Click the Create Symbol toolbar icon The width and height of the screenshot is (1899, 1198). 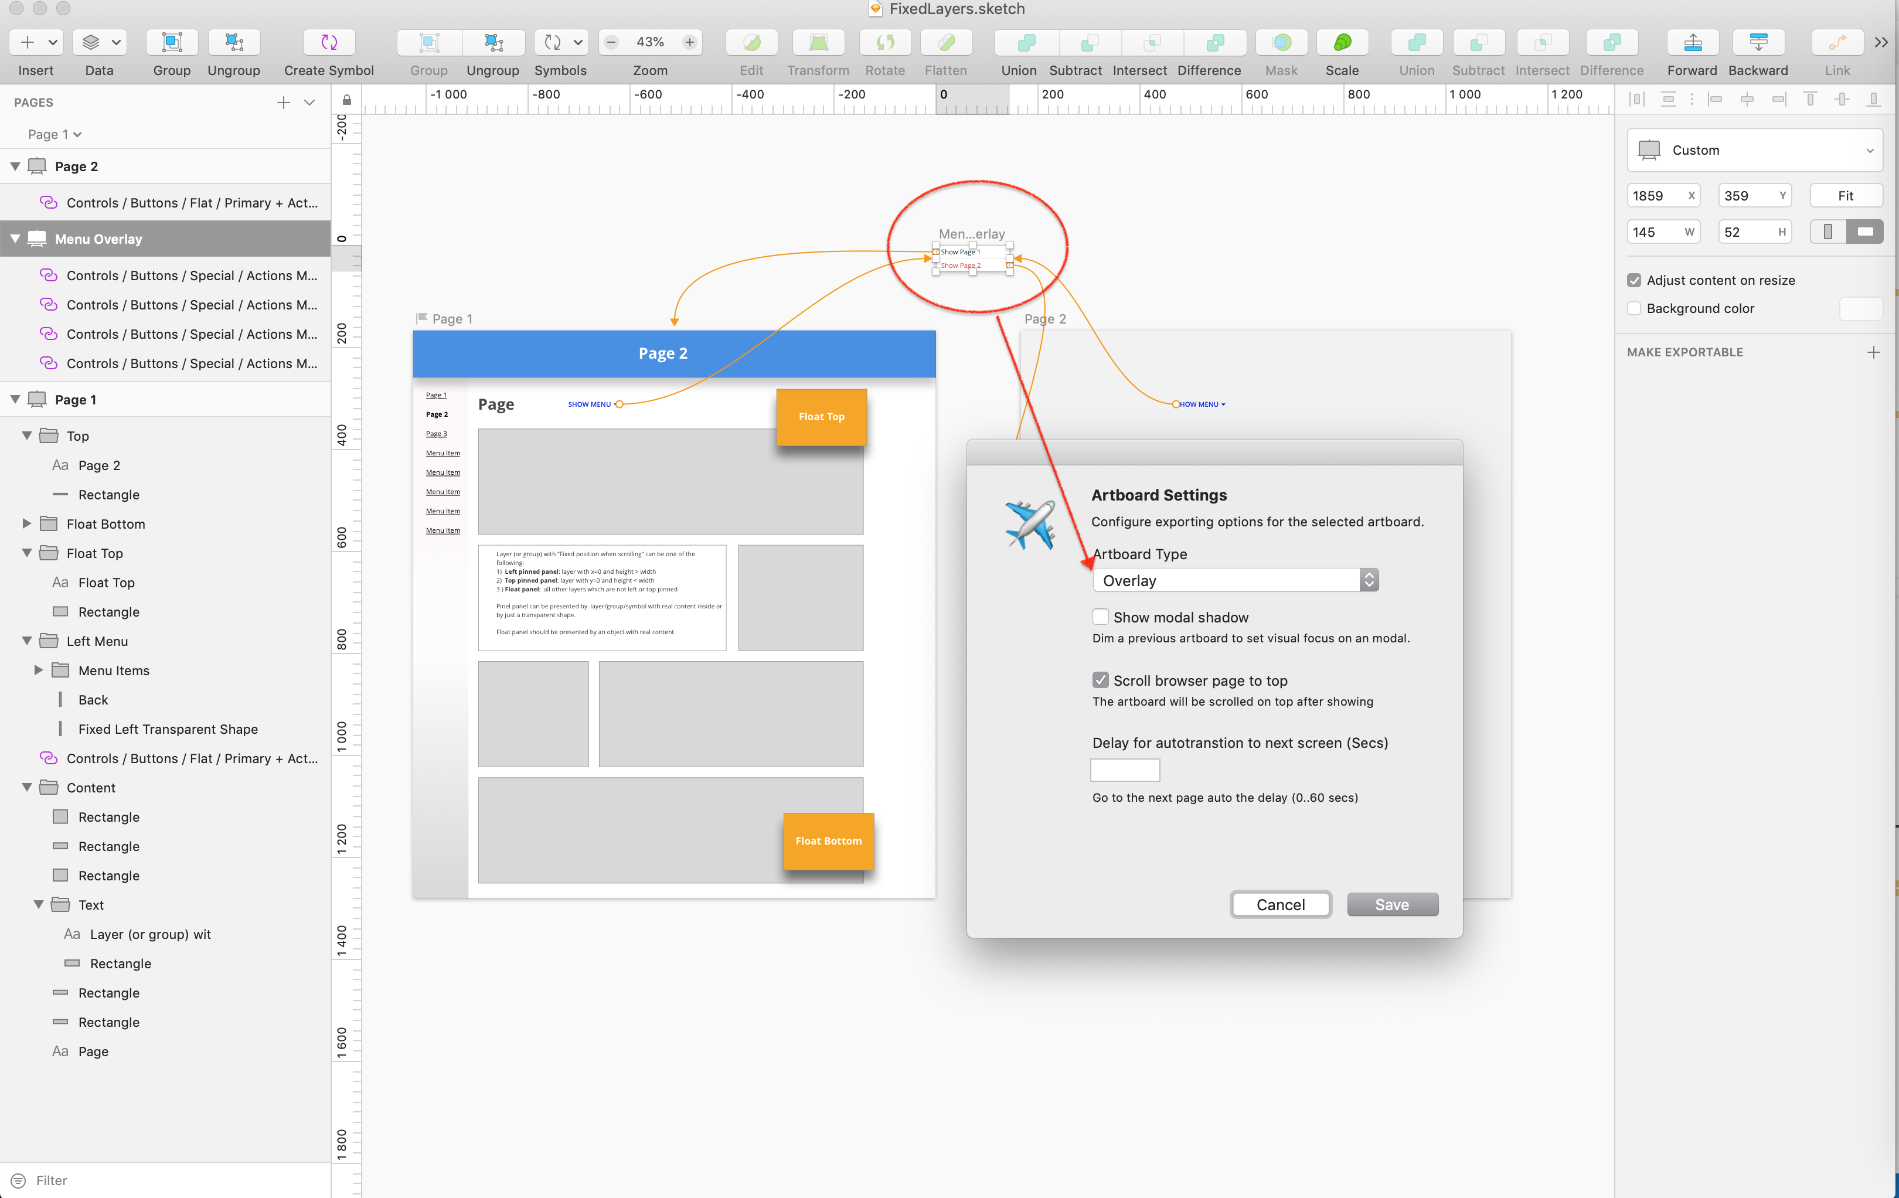pos(329,43)
